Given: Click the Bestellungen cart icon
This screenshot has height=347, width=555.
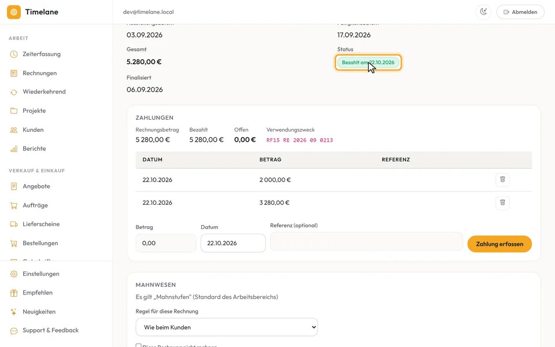Looking at the screenshot, I should tap(14, 243).
